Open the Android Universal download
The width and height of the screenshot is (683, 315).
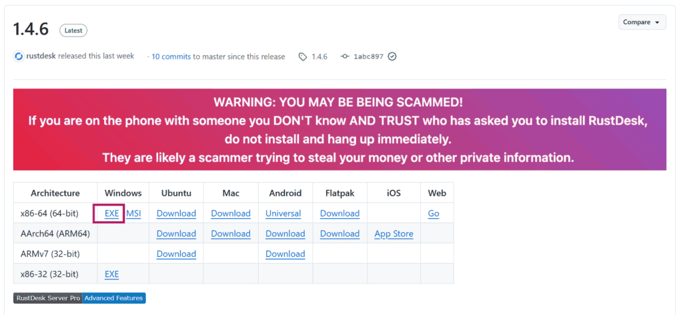coord(283,214)
